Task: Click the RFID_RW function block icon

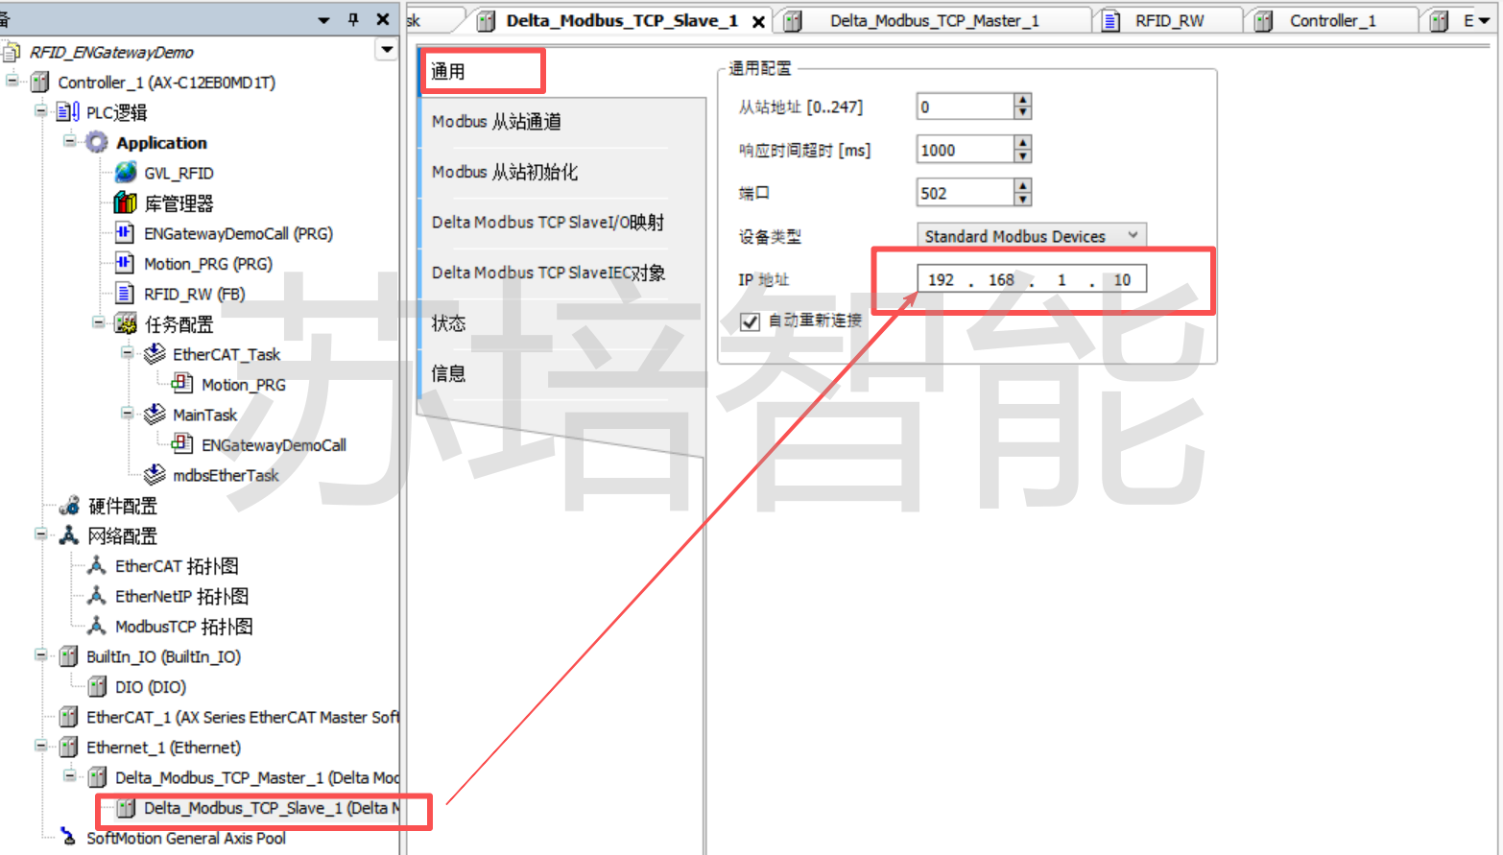Action: [125, 294]
